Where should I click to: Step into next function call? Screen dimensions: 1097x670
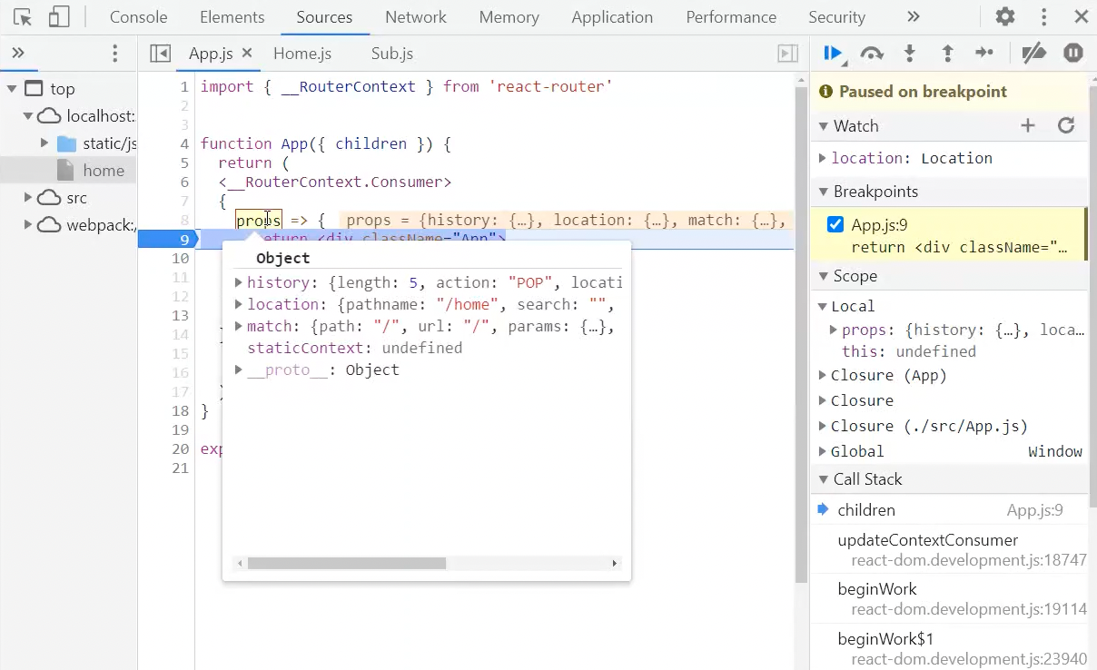(x=909, y=54)
